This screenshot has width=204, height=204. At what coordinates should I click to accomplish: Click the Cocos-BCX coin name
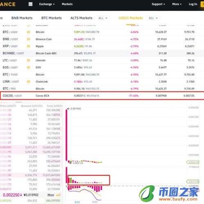click(x=43, y=96)
